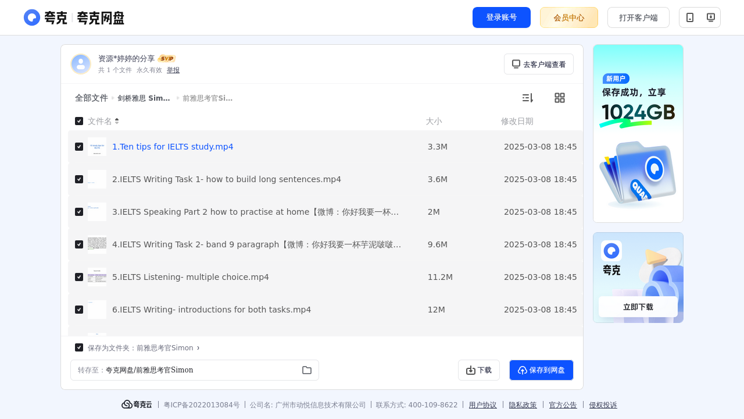Viewport: 744px width, 419px height.
Task: Click the 修改日期 column header
Action: point(517,121)
